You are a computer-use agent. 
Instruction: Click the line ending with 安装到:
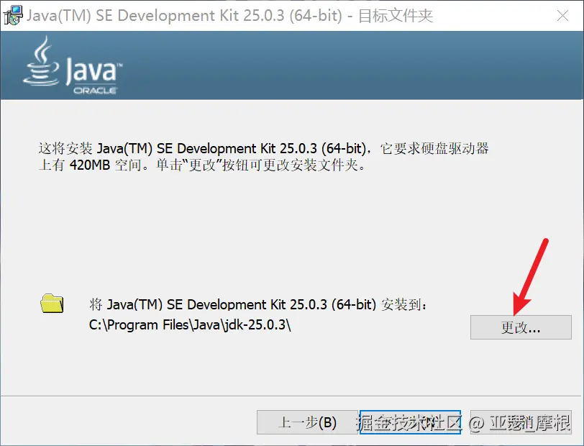(x=257, y=305)
